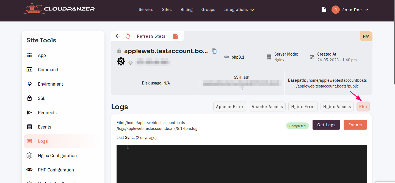Click the back arrow icon
Viewport: 395px width, 183px height.
click(118, 36)
